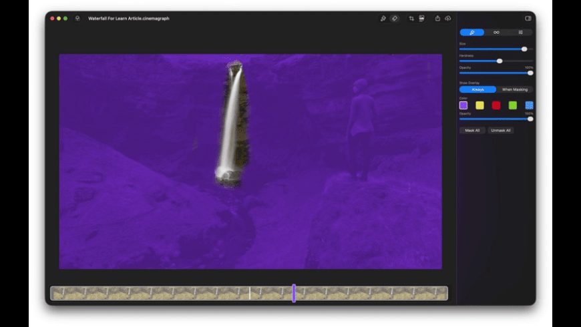Click the window title Waterfall For Learn Article.cinemagraph
581x327 pixels.
pos(129,19)
